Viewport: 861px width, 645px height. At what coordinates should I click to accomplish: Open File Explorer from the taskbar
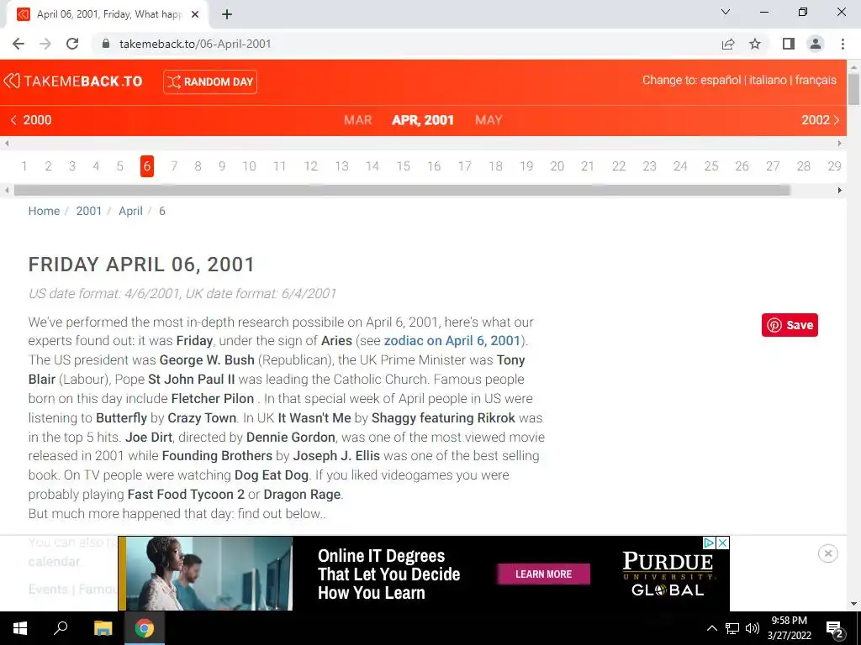103,628
